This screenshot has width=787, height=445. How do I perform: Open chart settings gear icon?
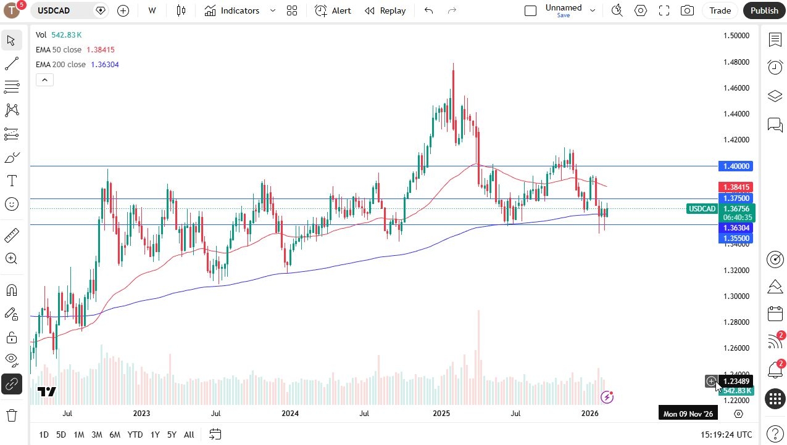(x=641, y=10)
